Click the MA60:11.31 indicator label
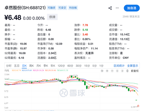The image size is (142, 111). pos(62,70)
